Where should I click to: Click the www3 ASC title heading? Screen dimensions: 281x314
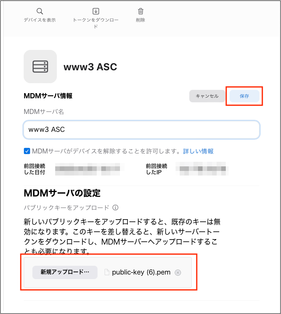(90, 67)
